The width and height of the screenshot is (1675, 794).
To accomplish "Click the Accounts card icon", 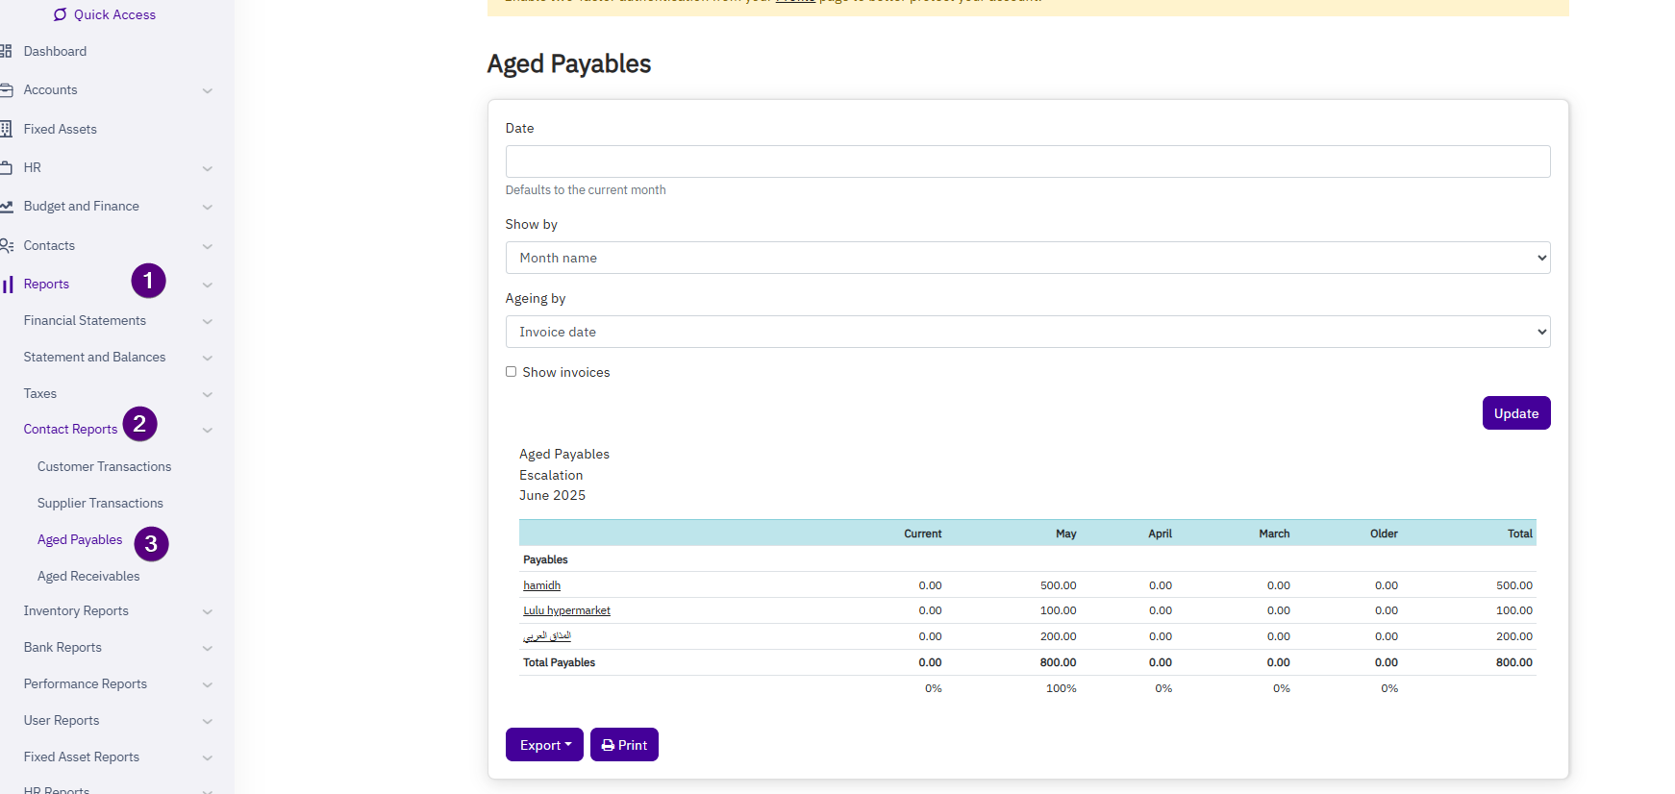I will [6, 90].
